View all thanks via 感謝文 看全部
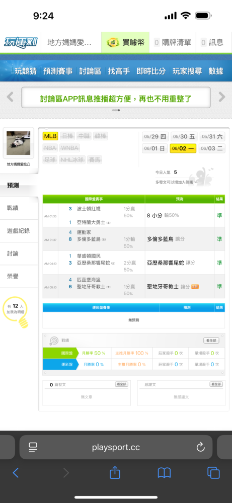 pyautogui.click(x=216, y=384)
